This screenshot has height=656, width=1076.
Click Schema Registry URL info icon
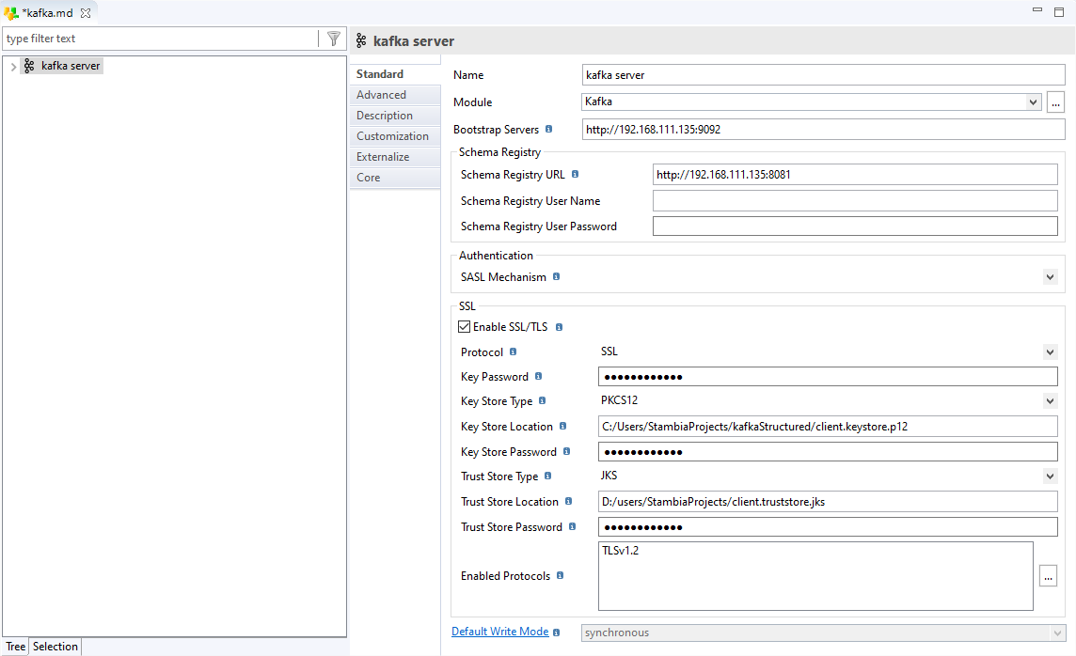click(575, 174)
